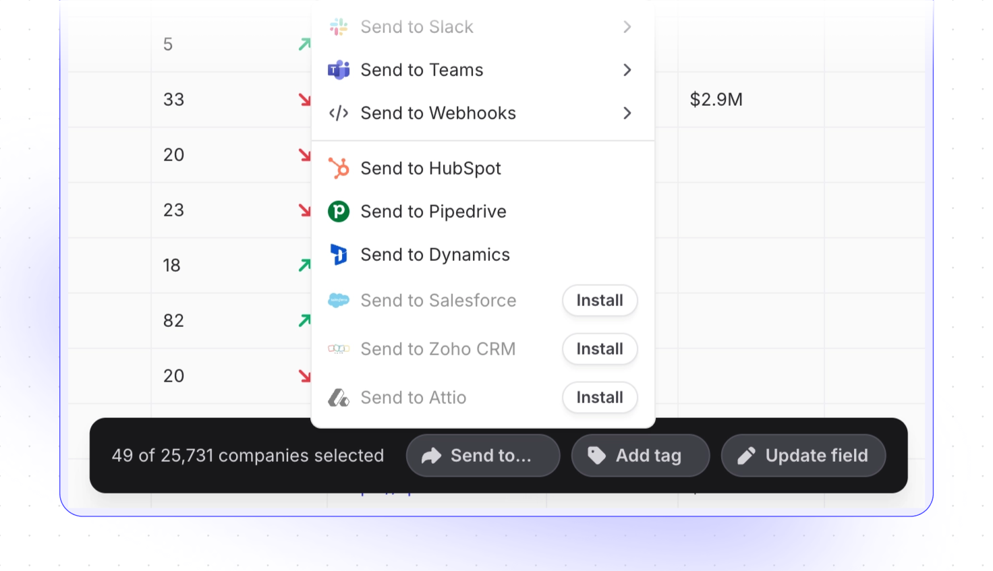Click the green up arrow beside 5
Screen dimensions: 993x571
(x=305, y=44)
